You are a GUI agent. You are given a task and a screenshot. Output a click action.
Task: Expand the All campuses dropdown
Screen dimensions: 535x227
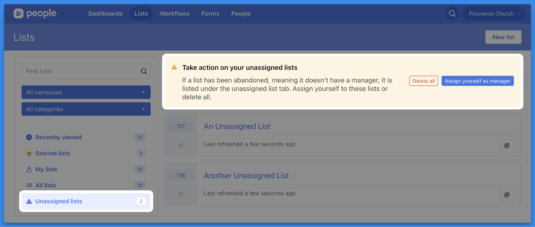[86, 92]
